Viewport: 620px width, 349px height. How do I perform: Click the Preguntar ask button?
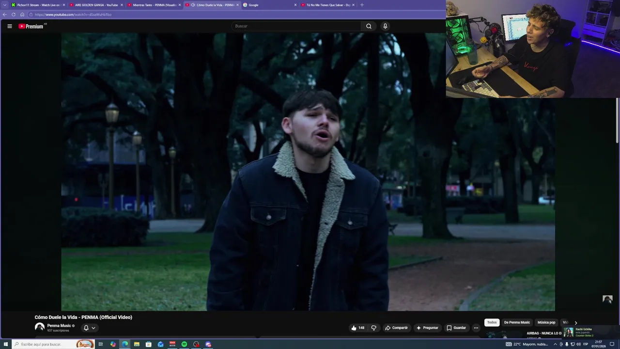coord(427,328)
